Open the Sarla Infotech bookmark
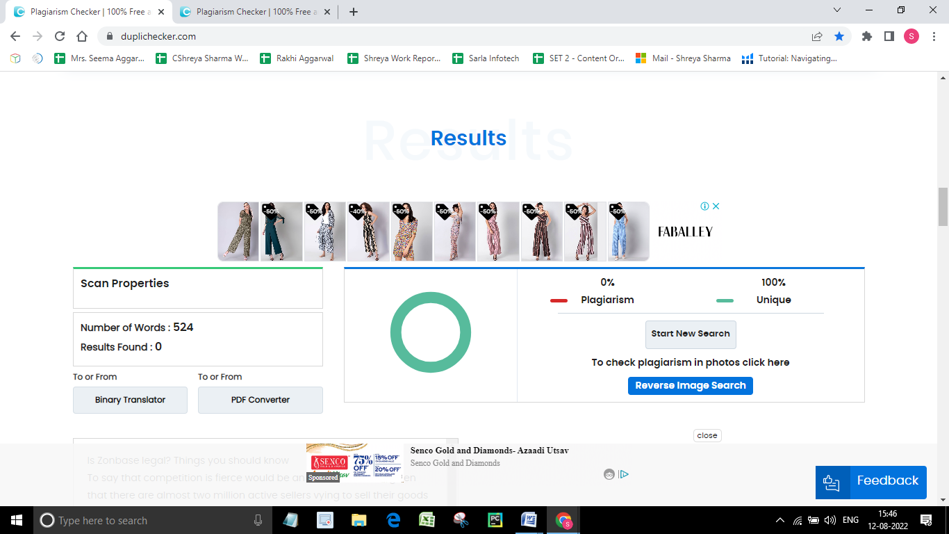 [486, 58]
